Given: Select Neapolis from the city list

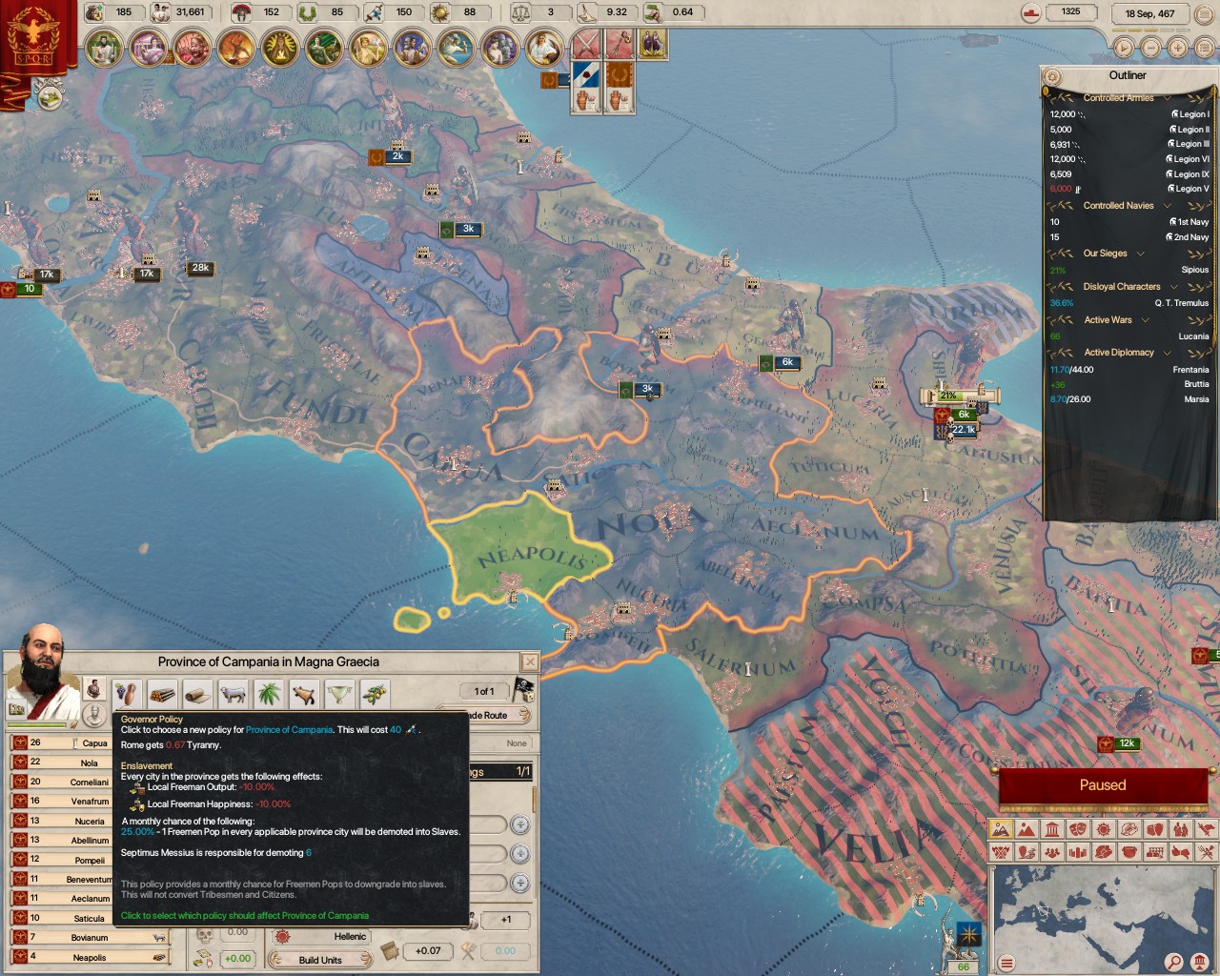Looking at the screenshot, I should coord(90,957).
